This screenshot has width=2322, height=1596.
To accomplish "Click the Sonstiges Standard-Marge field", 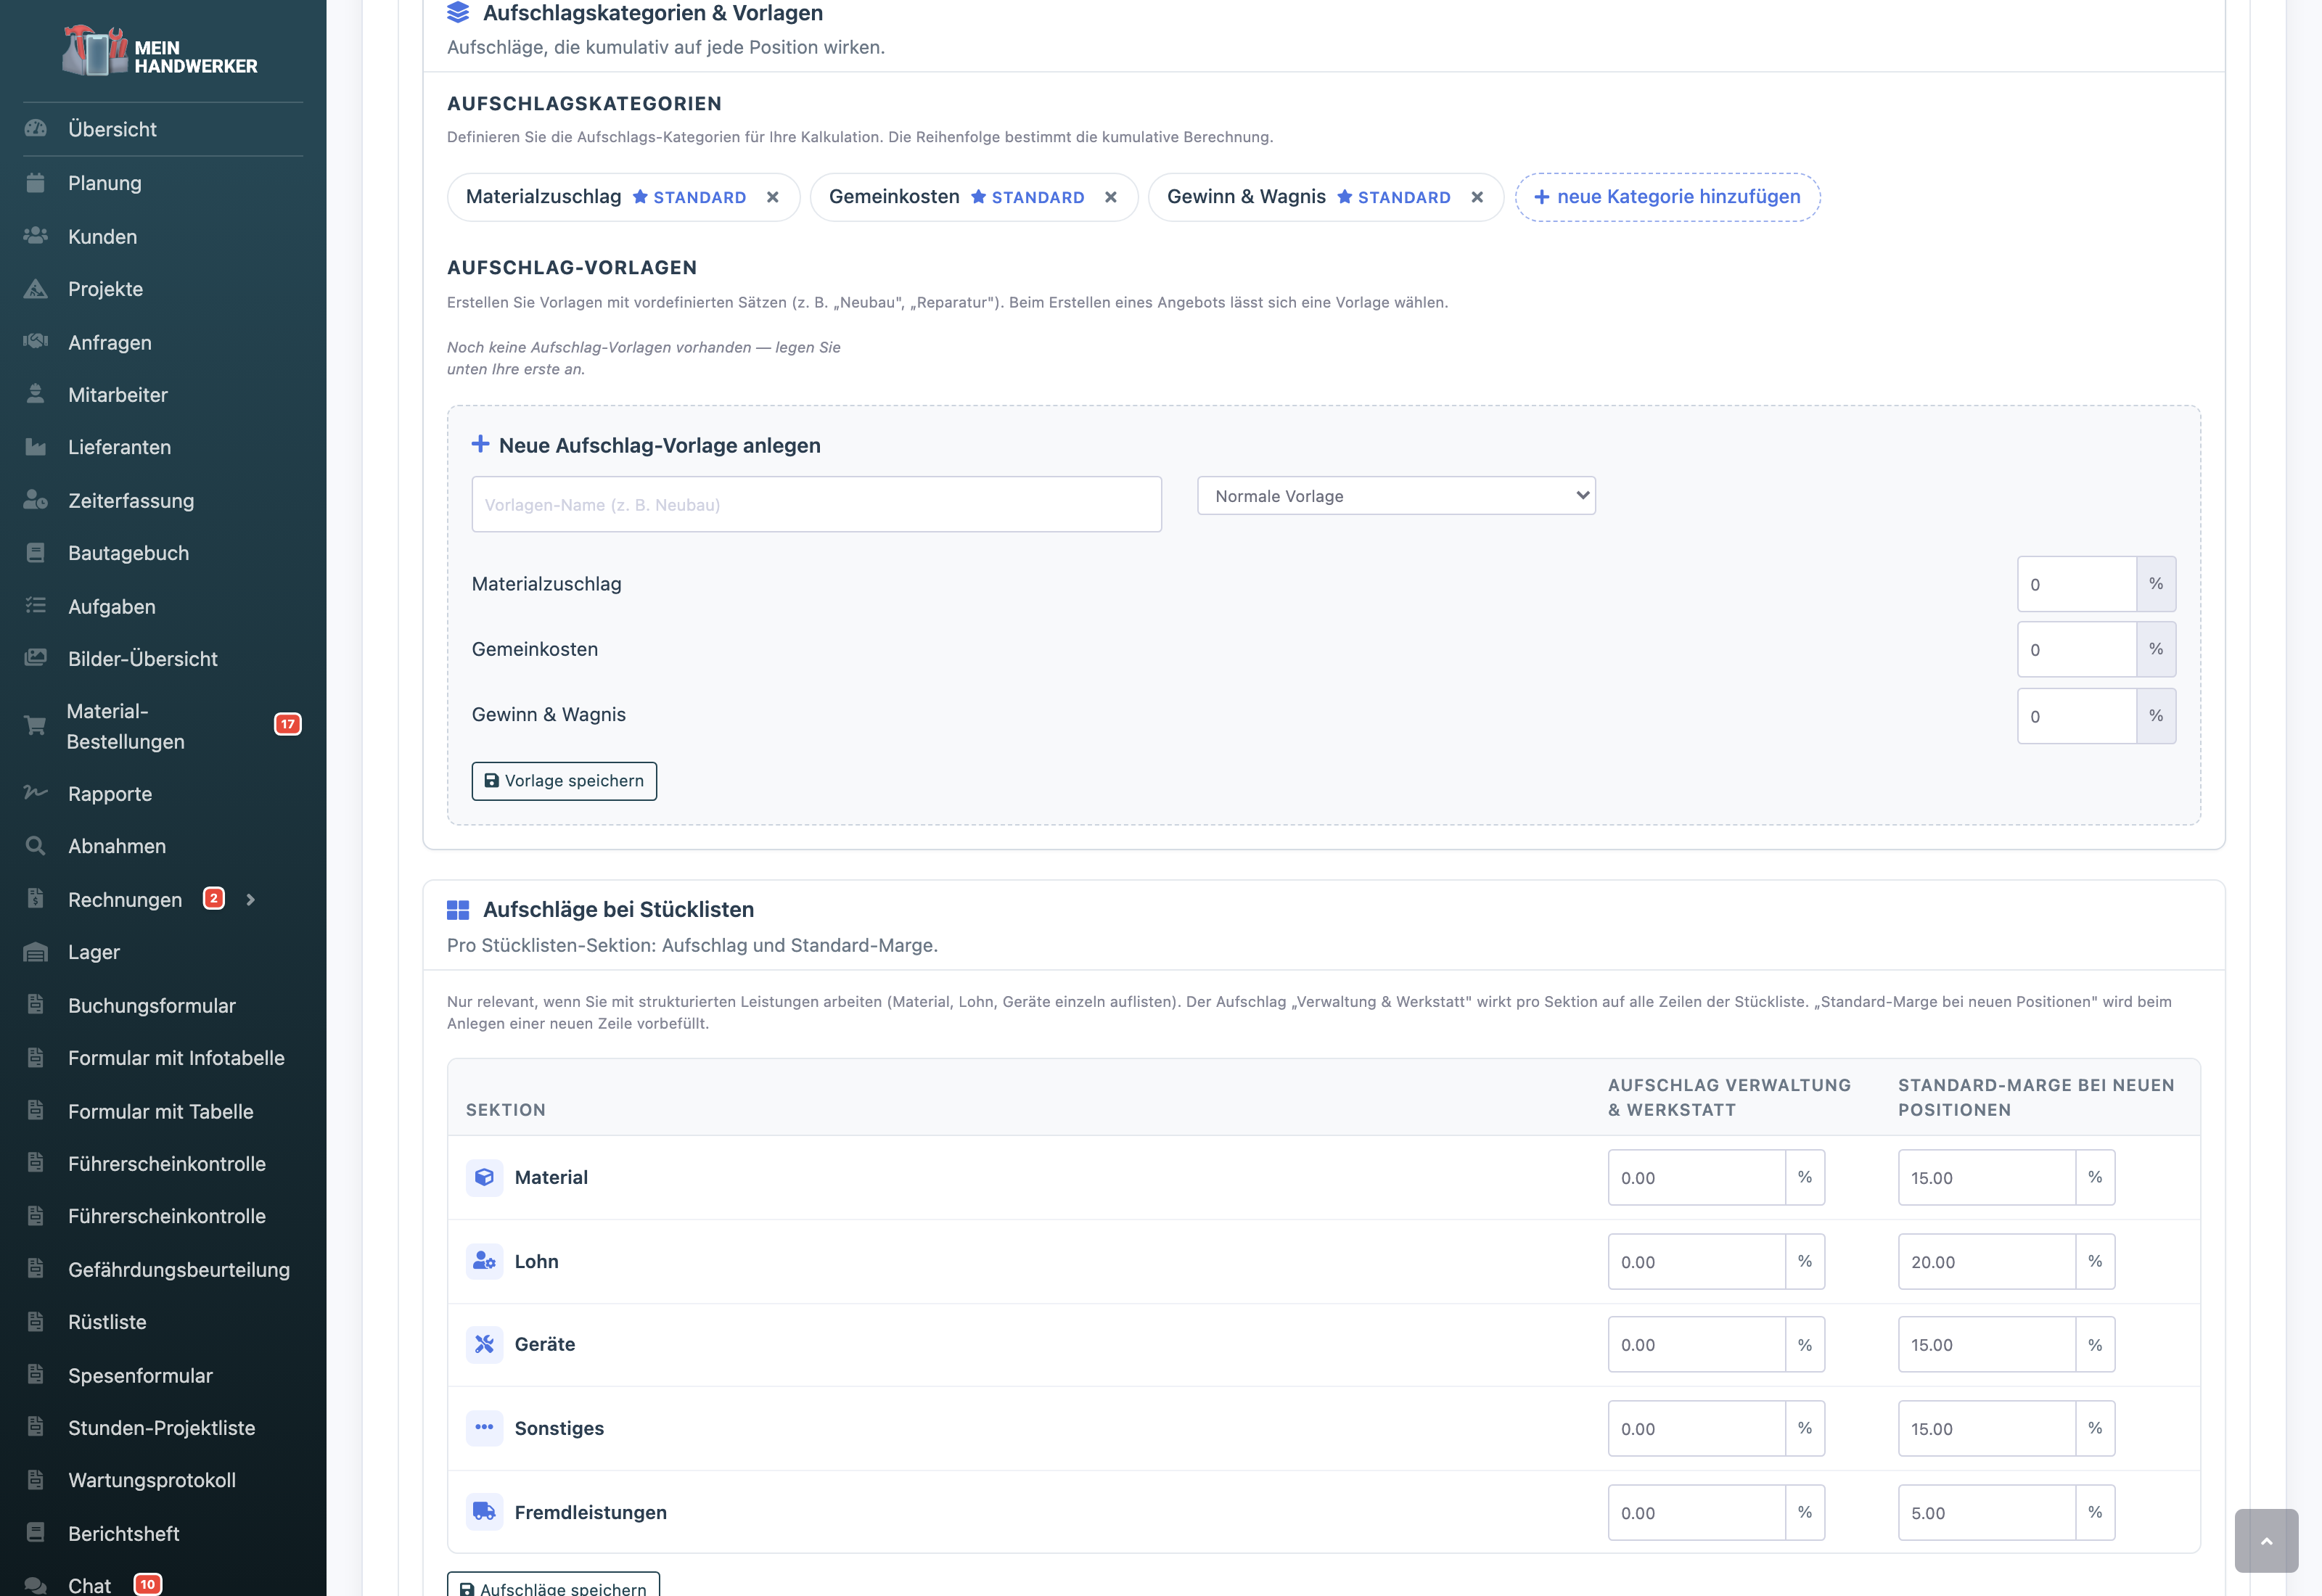I will [1986, 1428].
